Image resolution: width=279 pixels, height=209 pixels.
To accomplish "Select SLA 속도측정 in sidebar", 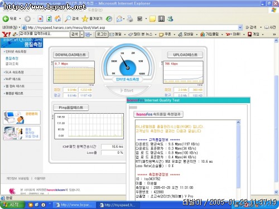I will (14, 72).
